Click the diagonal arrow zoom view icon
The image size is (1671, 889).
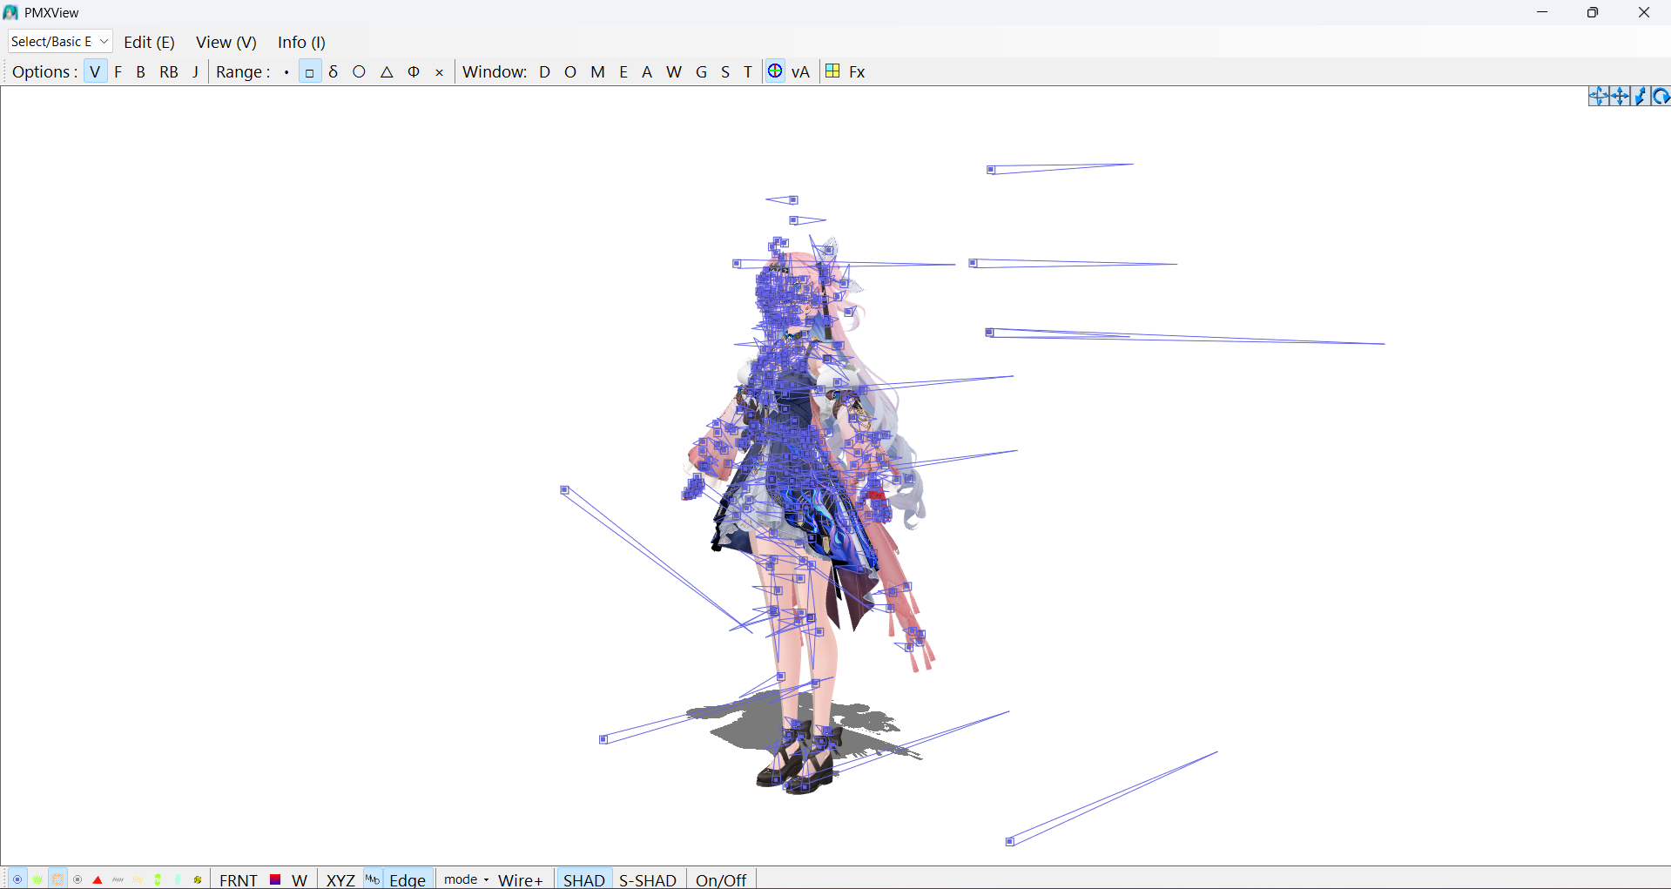[1641, 97]
